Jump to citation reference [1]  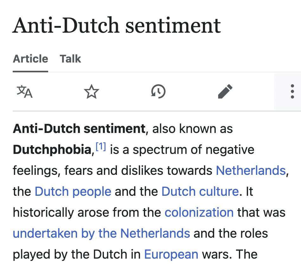point(100,147)
